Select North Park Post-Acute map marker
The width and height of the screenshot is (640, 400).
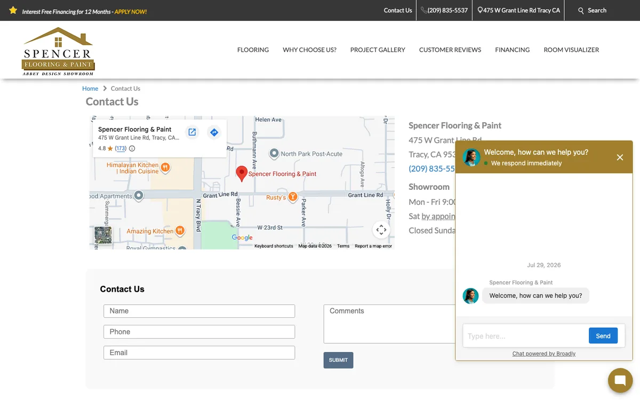274,154
